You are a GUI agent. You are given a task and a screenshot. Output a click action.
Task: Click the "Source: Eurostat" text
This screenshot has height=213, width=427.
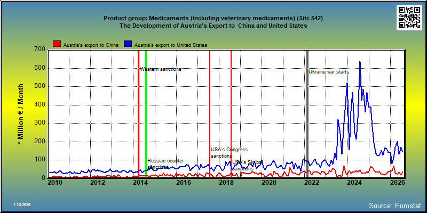(395, 205)
